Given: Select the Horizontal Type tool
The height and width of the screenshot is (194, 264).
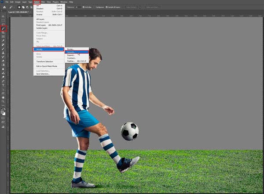Looking at the screenshot, I should coord(3,85).
